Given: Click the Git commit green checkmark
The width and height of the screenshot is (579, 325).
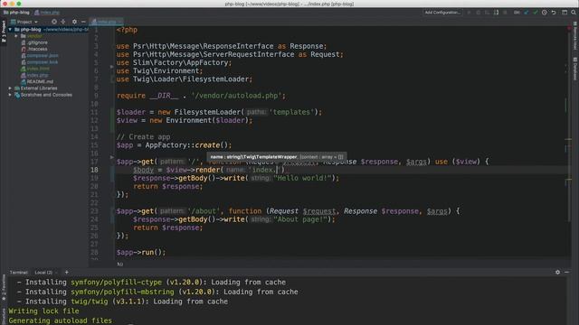Looking at the screenshot, I should pyautogui.click(x=536, y=13).
